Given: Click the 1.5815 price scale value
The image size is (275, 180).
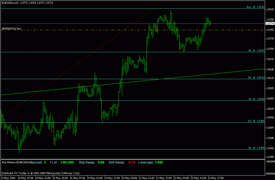Looking at the screenshot, I should [x=270, y=10].
